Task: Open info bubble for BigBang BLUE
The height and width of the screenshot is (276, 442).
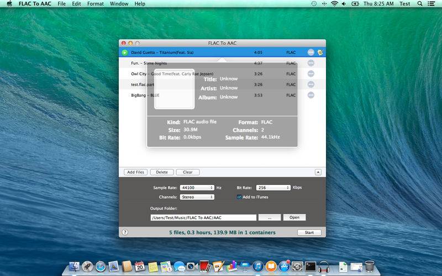Action: coord(311,95)
